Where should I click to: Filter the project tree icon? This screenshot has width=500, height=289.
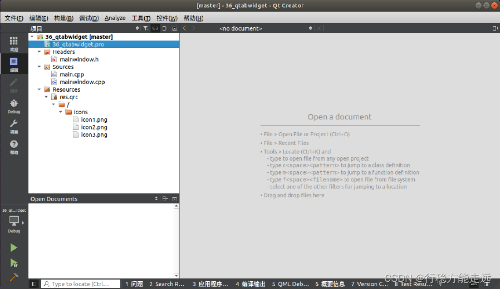145,28
